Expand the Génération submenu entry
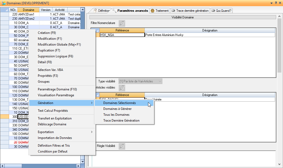 (62, 103)
